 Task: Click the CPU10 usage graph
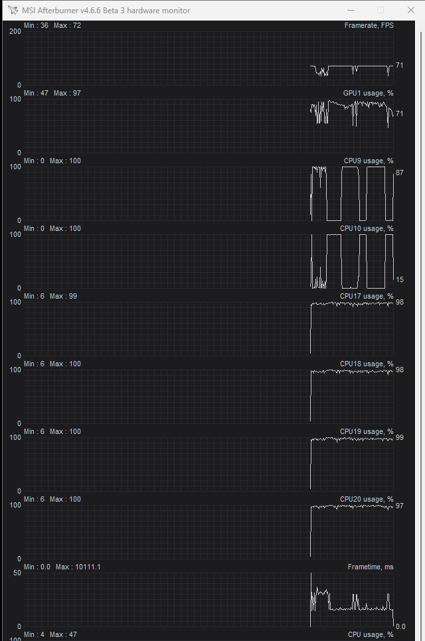(x=209, y=261)
